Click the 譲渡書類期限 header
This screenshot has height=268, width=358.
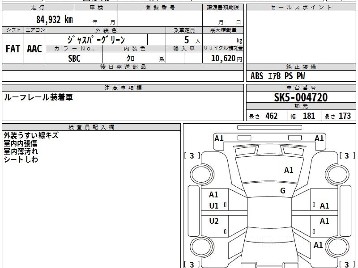(223, 8)
